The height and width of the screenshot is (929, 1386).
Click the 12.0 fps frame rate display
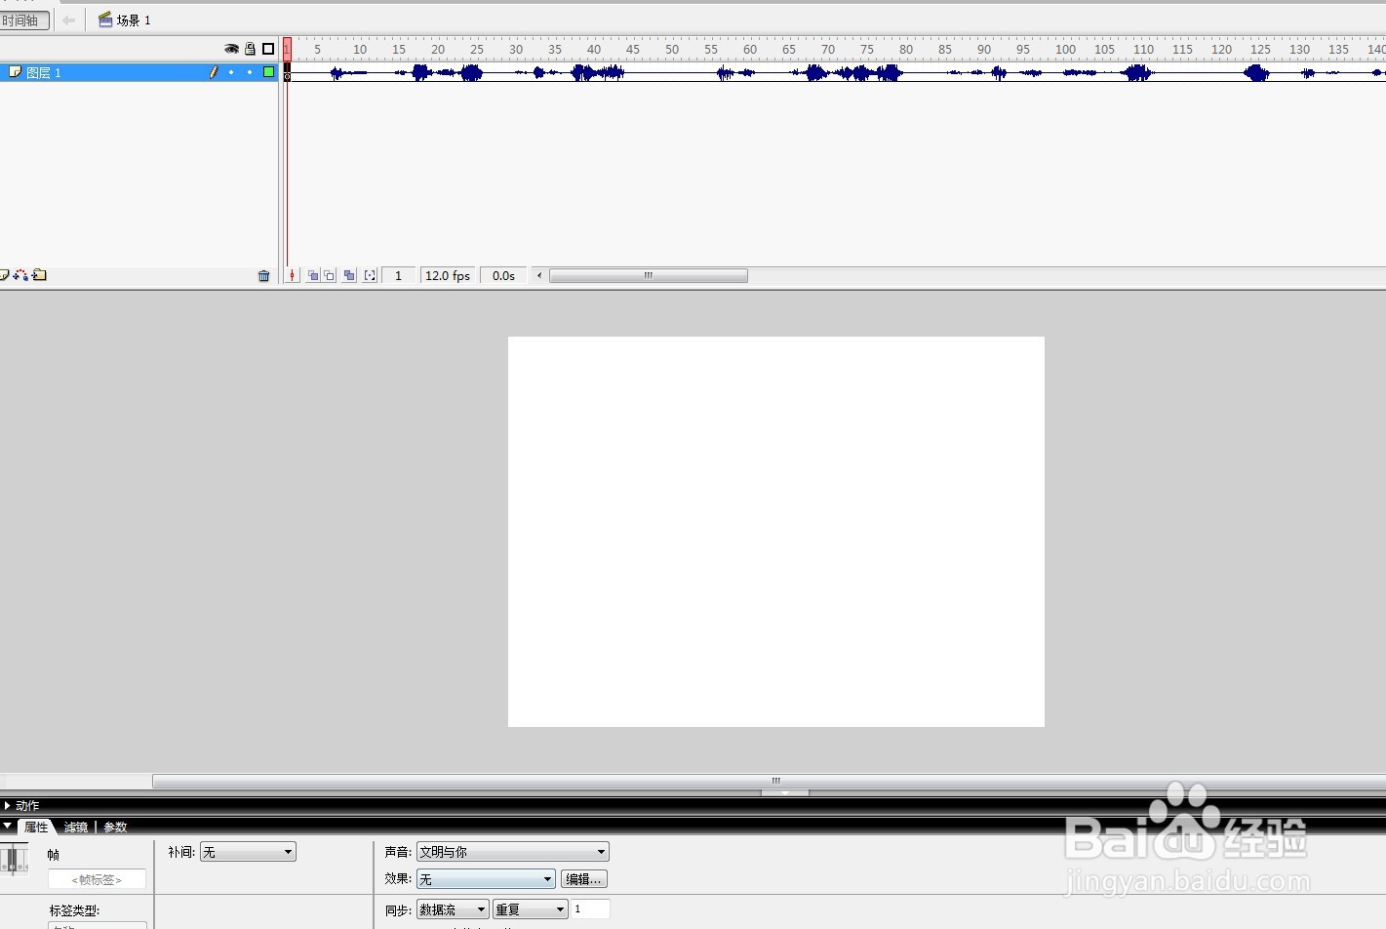[448, 276]
